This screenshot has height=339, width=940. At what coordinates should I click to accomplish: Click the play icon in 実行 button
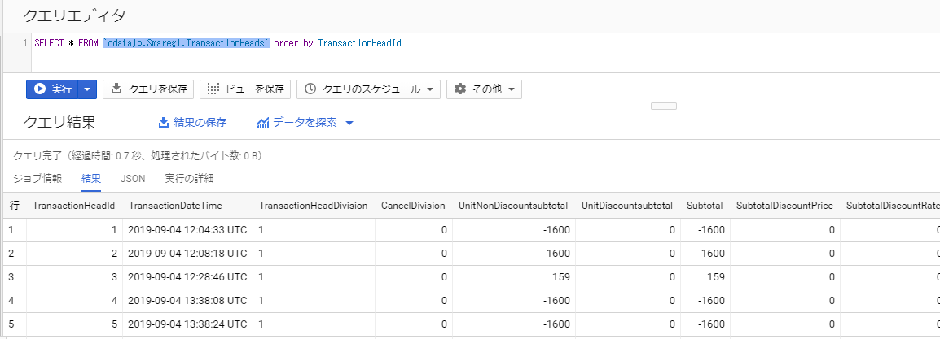40,89
